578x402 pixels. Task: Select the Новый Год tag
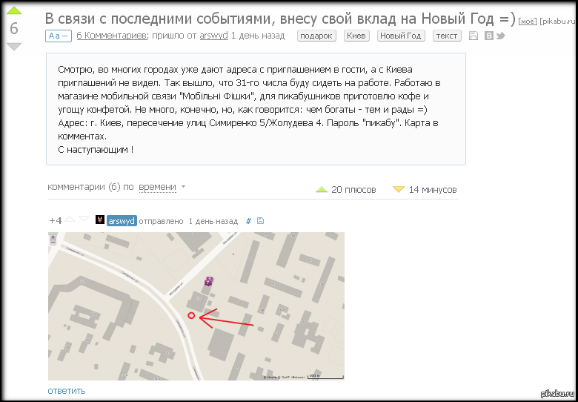point(401,36)
